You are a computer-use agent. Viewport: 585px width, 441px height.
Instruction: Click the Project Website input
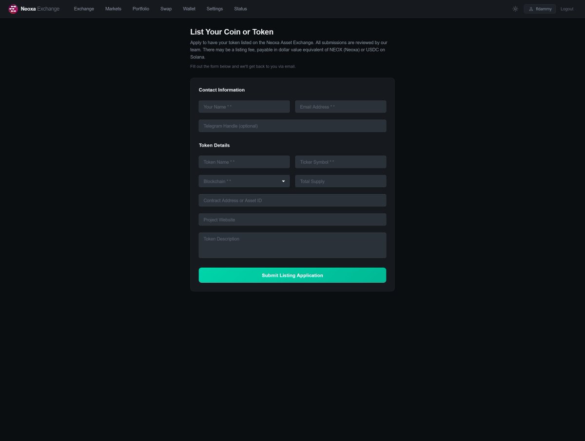coord(292,220)
